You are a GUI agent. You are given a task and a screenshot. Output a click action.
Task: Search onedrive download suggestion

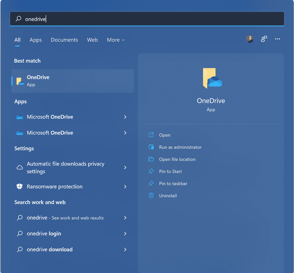(49, 249)
